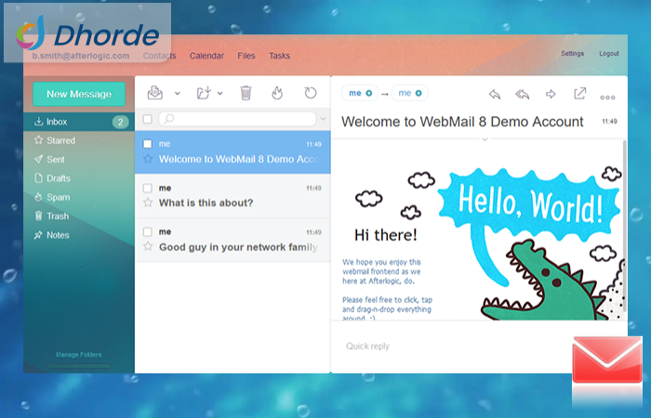Screen dimensions: 651x418
Task: Open the Calendar tab
Action: tap(206, 56)
